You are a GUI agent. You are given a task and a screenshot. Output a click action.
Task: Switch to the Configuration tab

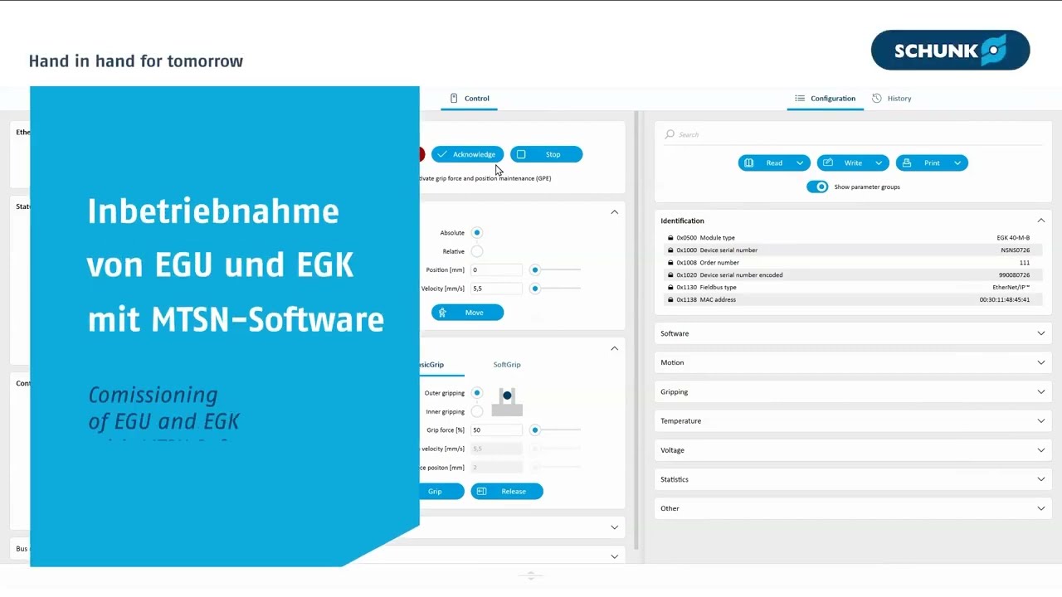(x=826, y=99)
